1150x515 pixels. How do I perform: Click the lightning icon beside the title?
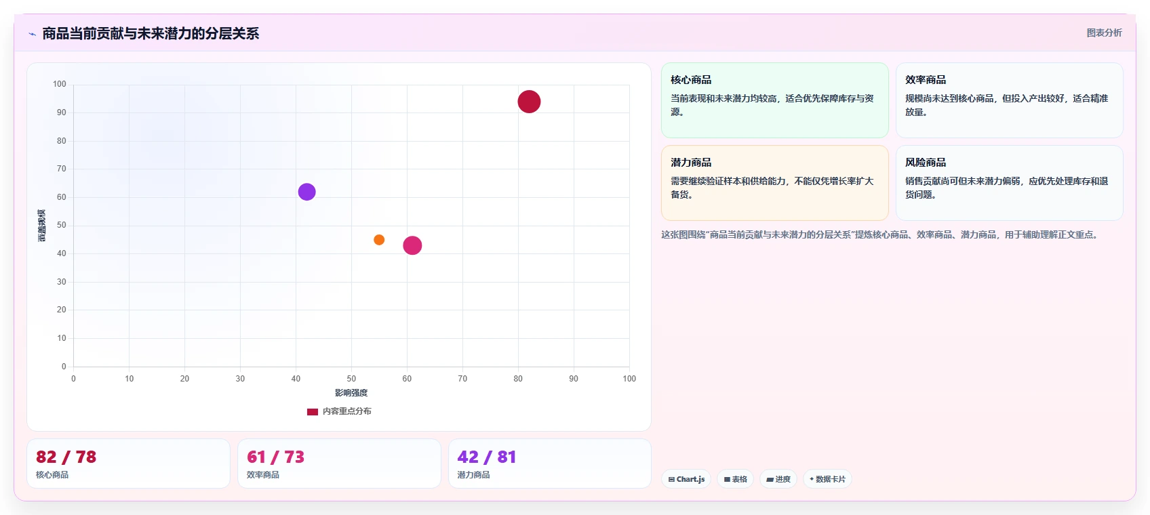point(32,34)
